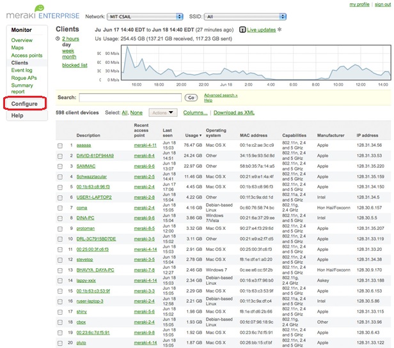This screenshot has height=348, width=394.
Task: Tick the checkbox for pluto
Action: pyautogui.click(x=60, y=343)
